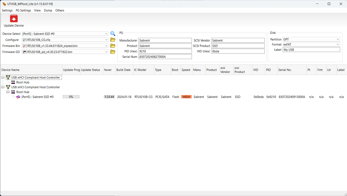Viewport: 347px width, 196px height.
Task: Click the USB device icon beside Port5 Sabrent SSD
Action: pyautogui.click(x=18, y=97)
